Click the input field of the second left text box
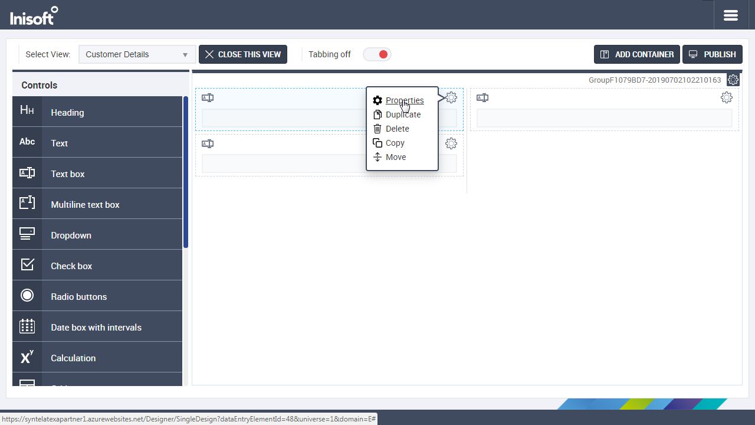This screenshot has width=755, height=425. tap(329, 164)
